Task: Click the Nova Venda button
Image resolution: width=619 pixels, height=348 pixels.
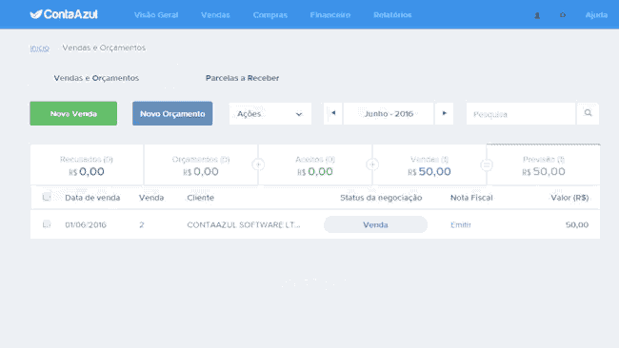Action: (73, 113)
